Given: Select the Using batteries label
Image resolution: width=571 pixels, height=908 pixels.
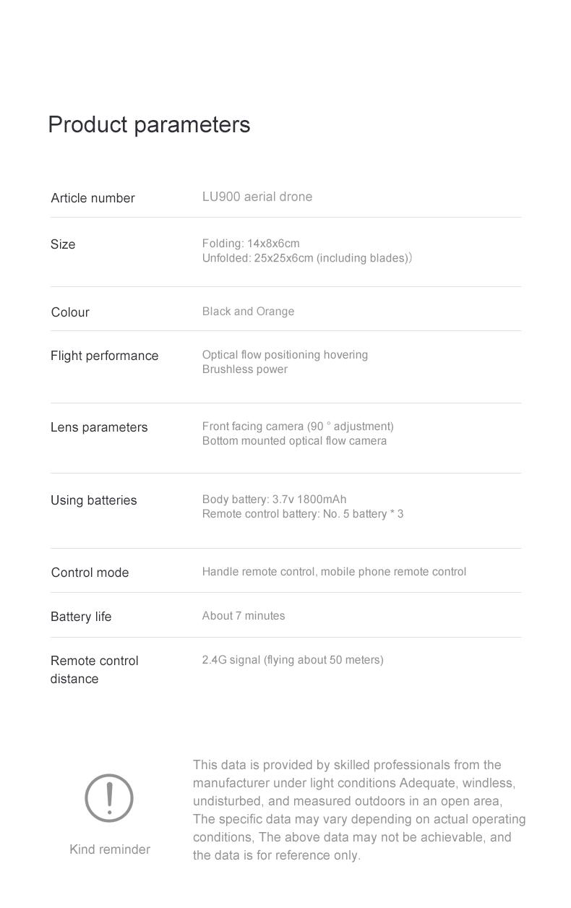Looking at the screenshot, I should tap(93, 500).
